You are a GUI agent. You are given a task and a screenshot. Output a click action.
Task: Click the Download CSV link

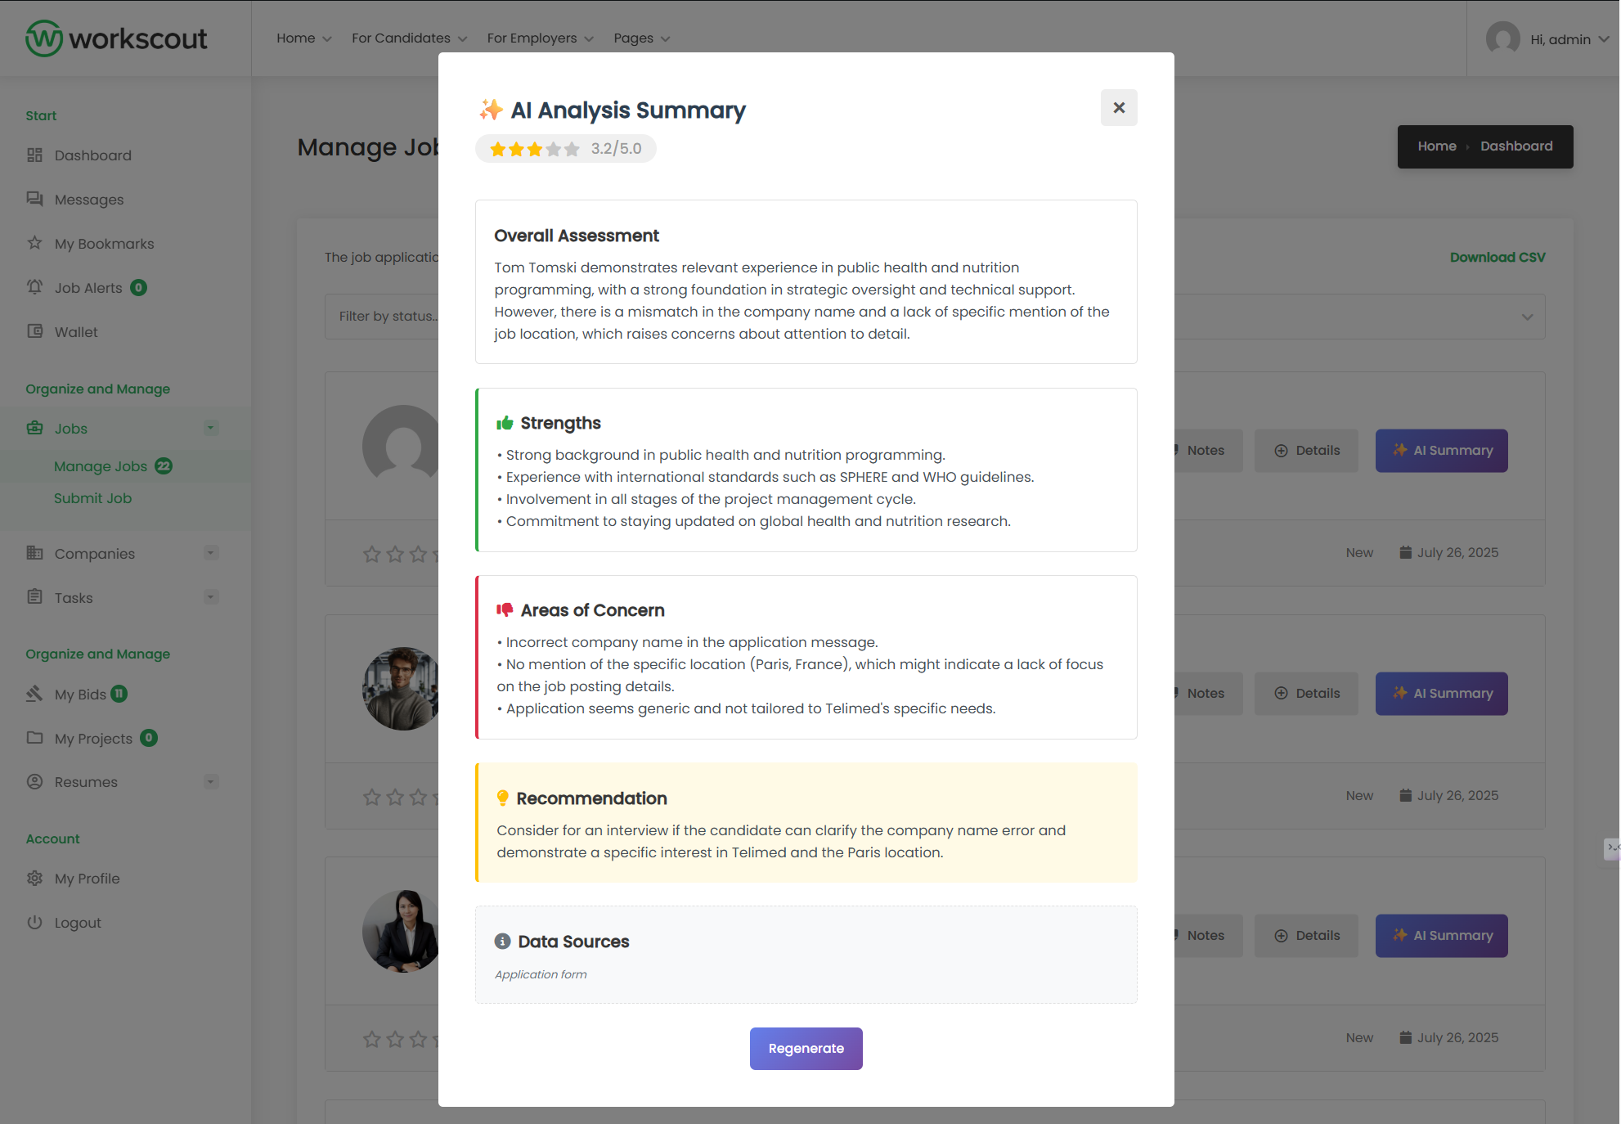(x=1497, y=257)
